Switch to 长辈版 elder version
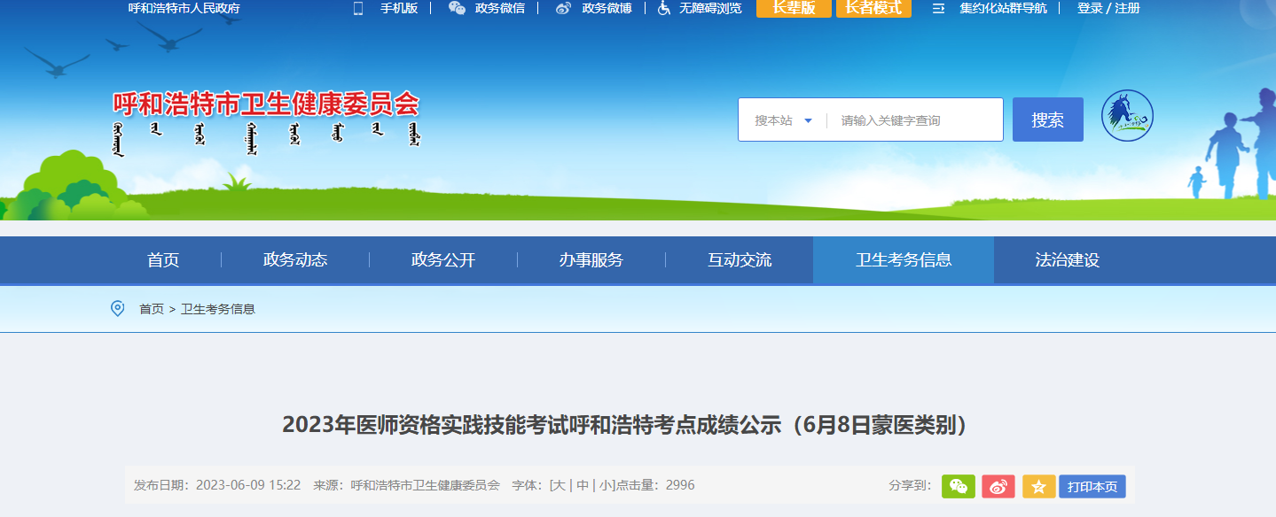1276x517 pixels. click(794, 8)
